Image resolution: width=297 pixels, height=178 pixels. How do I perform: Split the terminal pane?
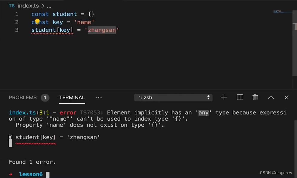tap(240, 98)
